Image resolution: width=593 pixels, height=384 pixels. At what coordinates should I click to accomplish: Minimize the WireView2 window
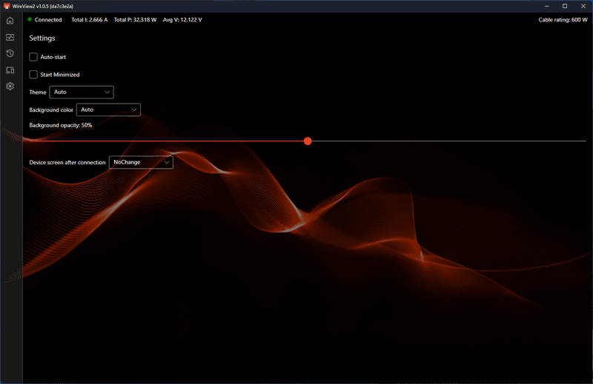(x=547, y=6)
